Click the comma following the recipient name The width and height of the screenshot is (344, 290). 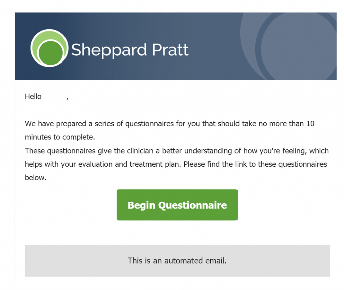(67, 99)
